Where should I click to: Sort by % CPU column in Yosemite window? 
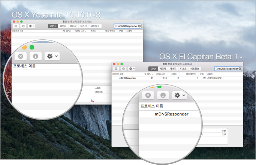click(x=67, y=31)
